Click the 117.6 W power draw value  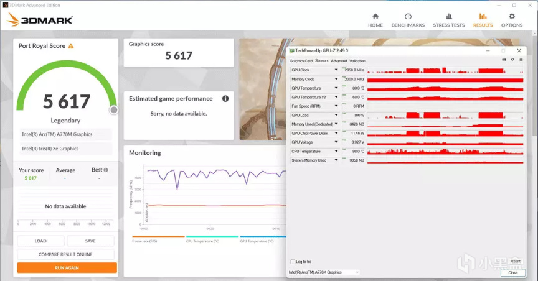(354, 133)
